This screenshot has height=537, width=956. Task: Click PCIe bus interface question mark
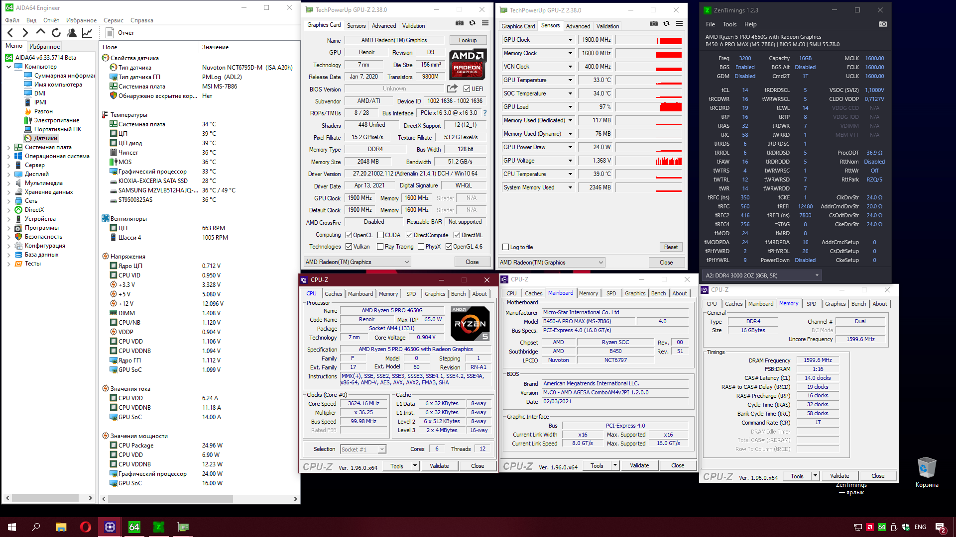(485, 113)
